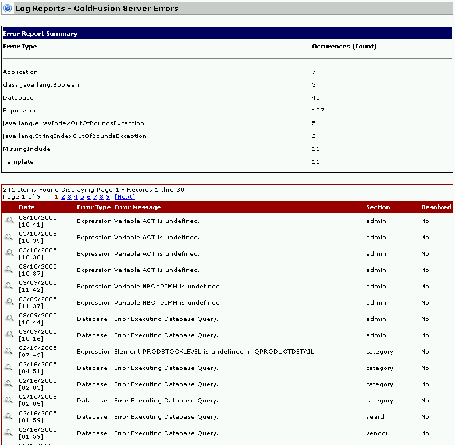Click magnifier icon on search section row
This screenshot has height=445, width=455.
click(x=9, y=416)
